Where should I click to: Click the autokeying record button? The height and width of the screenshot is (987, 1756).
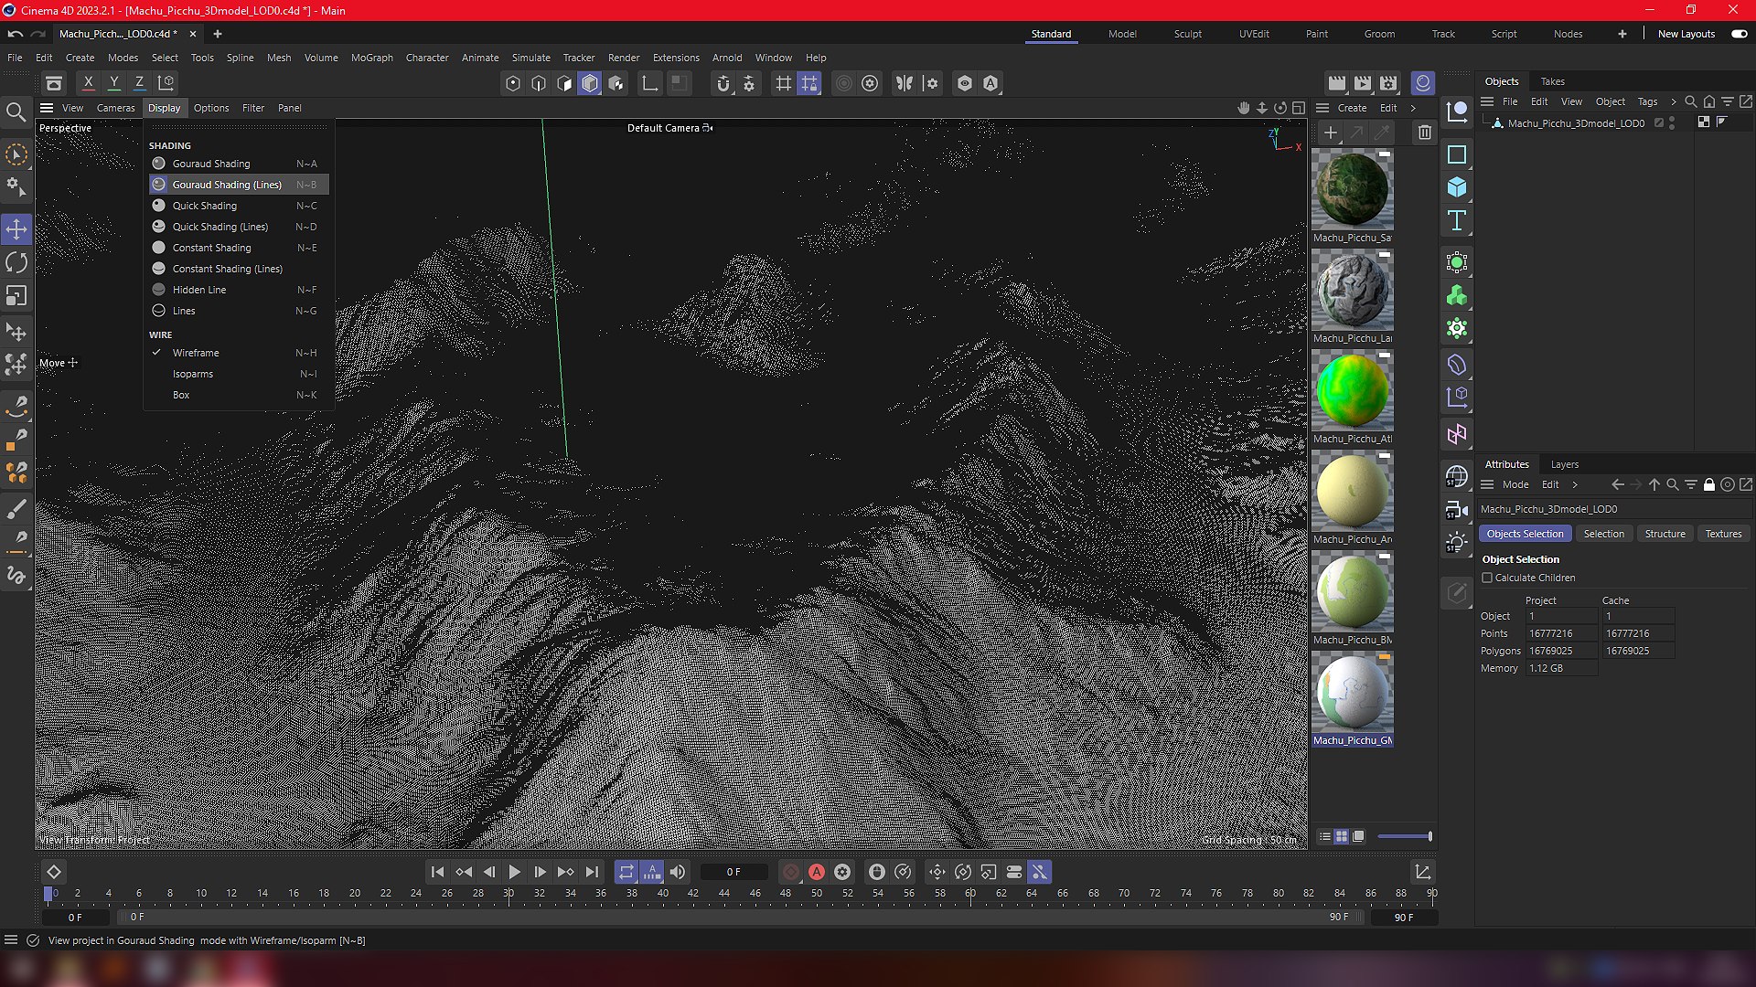tap(817, 873)
